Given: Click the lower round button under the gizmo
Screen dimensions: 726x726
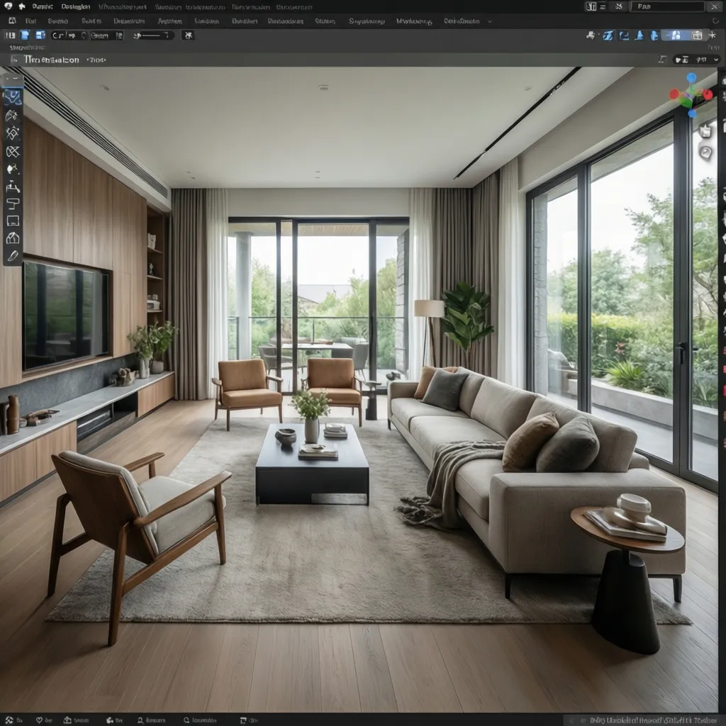Looking at the screenshot, I should [705, 152].
